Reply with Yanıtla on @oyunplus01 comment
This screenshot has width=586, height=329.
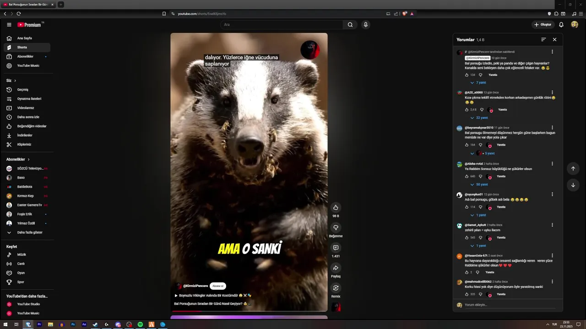(501, 207)
